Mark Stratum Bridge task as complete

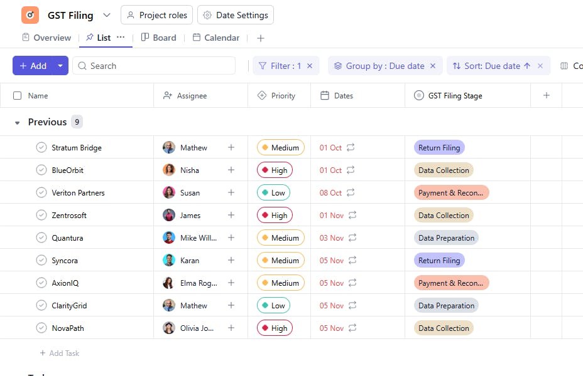41,148
